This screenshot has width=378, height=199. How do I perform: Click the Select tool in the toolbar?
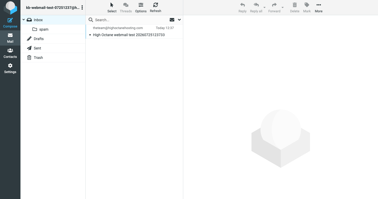pos(112,8)
